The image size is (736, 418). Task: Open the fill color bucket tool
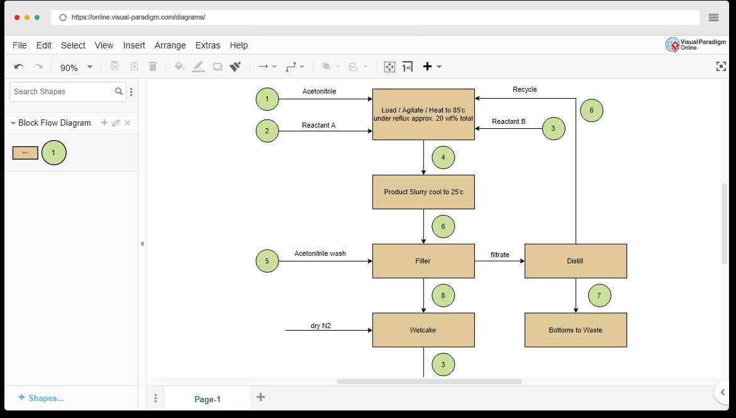point(179,66)
